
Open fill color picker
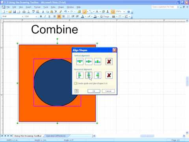click(95, 17)
